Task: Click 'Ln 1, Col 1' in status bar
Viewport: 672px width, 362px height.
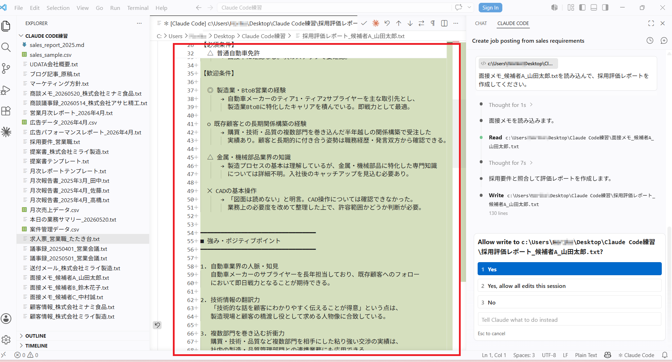Action: 494,355
